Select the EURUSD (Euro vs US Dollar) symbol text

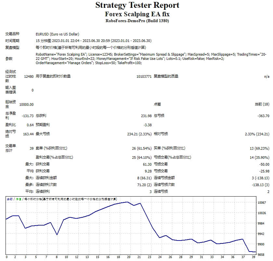point(58,34)
